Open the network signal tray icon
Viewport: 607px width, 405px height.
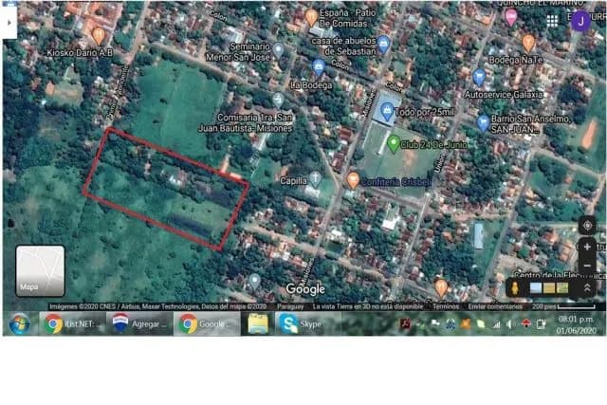click(496, 324)
